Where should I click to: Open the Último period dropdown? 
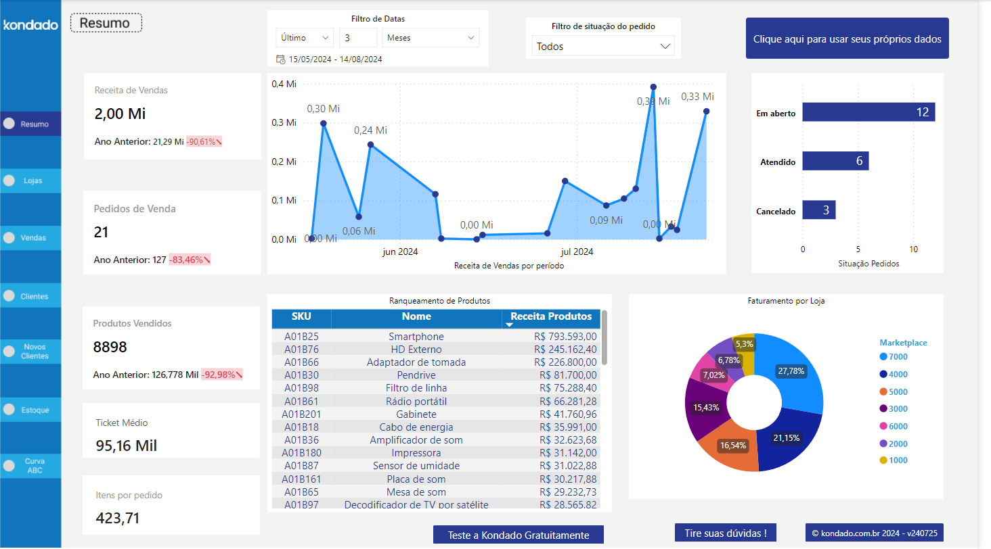304,37
